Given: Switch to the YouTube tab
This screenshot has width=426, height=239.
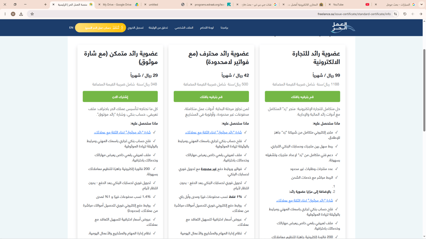Looking at the screenshot, I should 349,4.
